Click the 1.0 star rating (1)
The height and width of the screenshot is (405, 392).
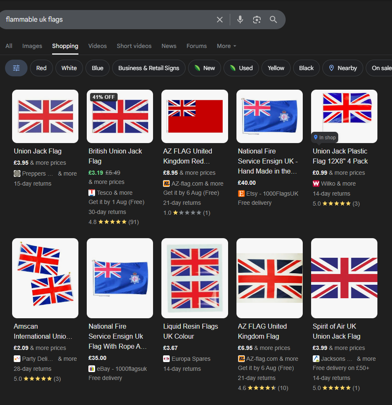point(187,213)
